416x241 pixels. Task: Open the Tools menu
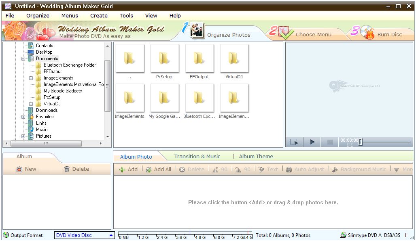(x=126, y=16)
